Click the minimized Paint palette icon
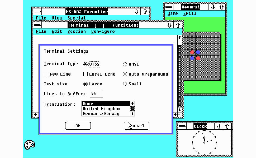 [30, 144]
